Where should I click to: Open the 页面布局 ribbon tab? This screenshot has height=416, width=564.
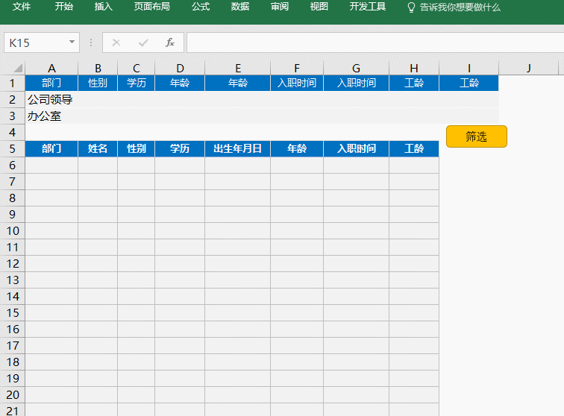pos(151,7)
